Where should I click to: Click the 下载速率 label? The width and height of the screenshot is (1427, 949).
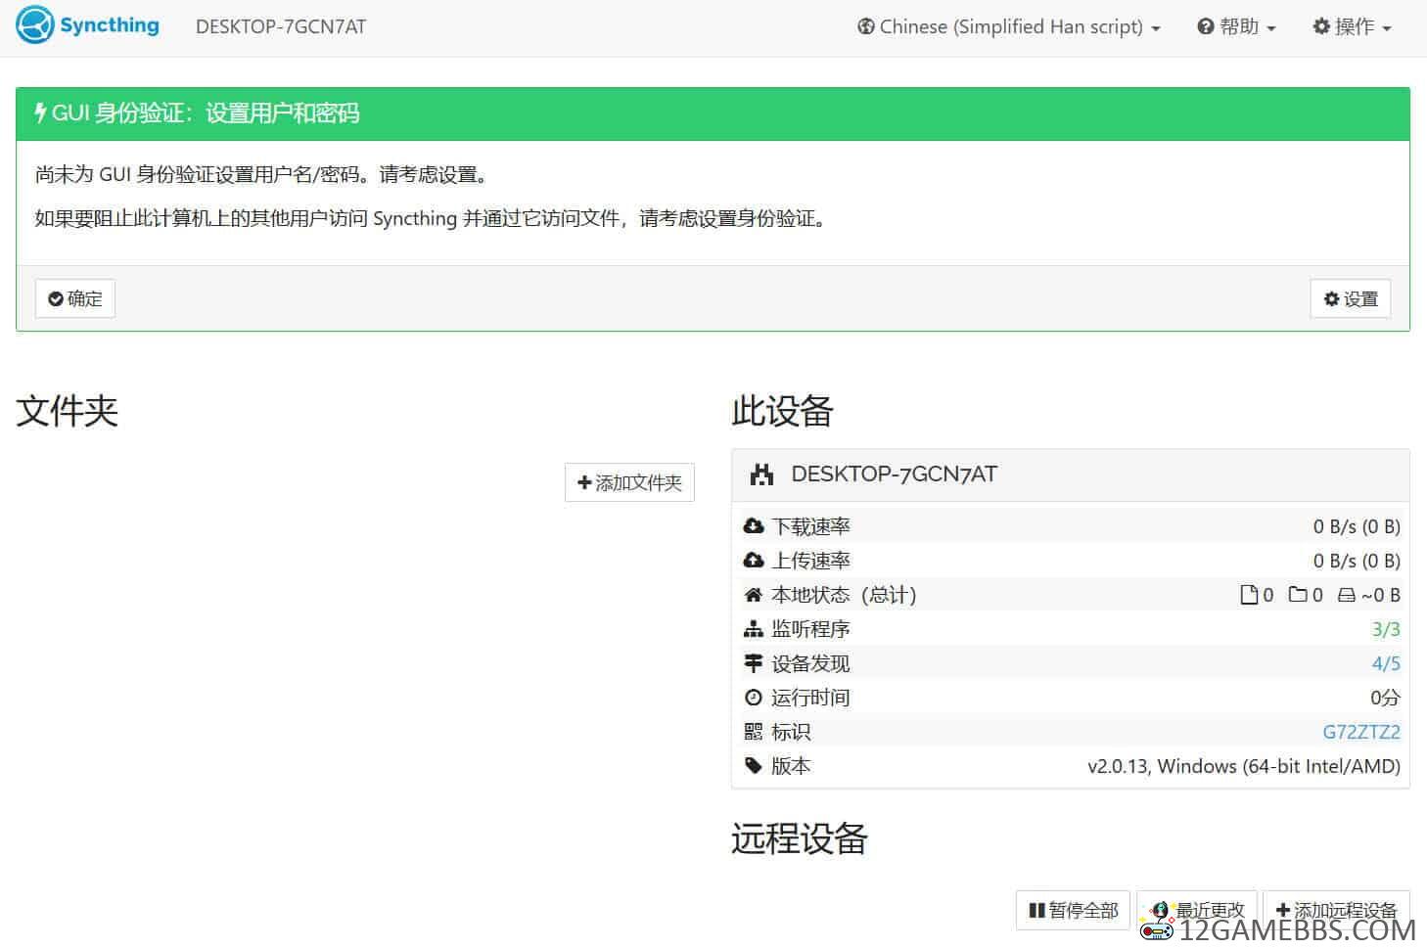click(810, 526)
